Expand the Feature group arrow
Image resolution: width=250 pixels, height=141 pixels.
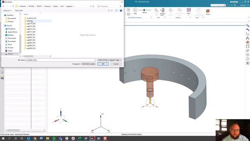pos(190,17)
